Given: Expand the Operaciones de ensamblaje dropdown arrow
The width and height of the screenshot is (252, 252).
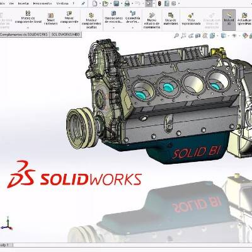Looking at the screenshot, I should coord(113,28).
